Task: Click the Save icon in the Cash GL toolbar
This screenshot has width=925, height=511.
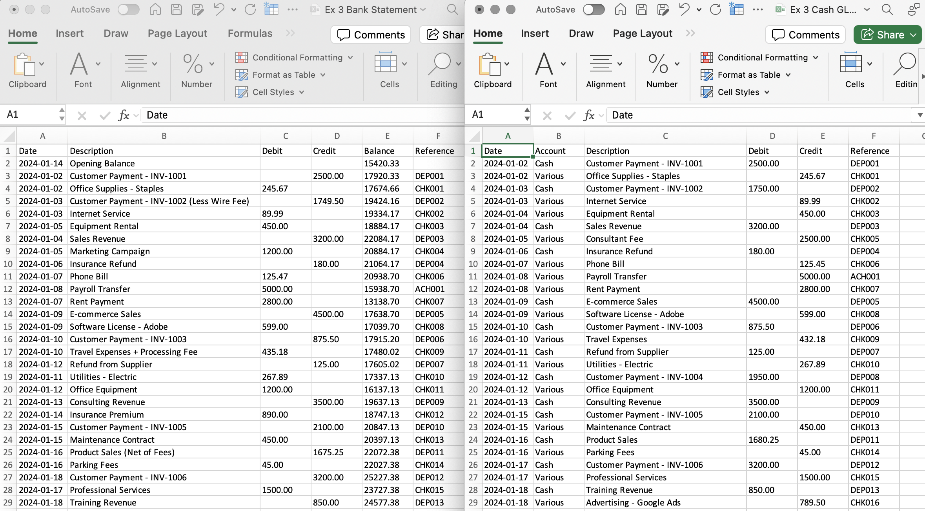Action: tap(642, 9)
